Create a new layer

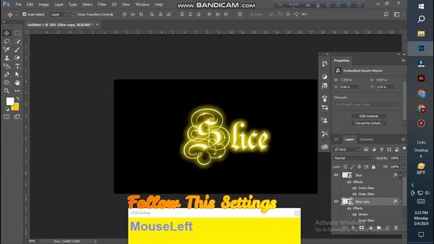(x=387, y=228)
